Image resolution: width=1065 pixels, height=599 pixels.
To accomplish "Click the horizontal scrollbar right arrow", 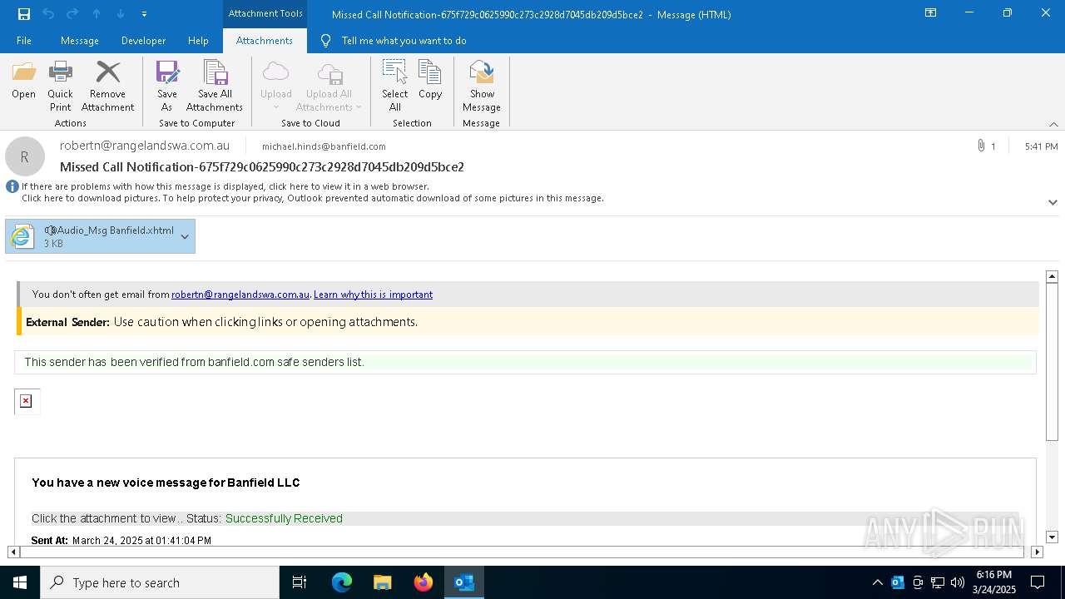I will (1037, 552).
